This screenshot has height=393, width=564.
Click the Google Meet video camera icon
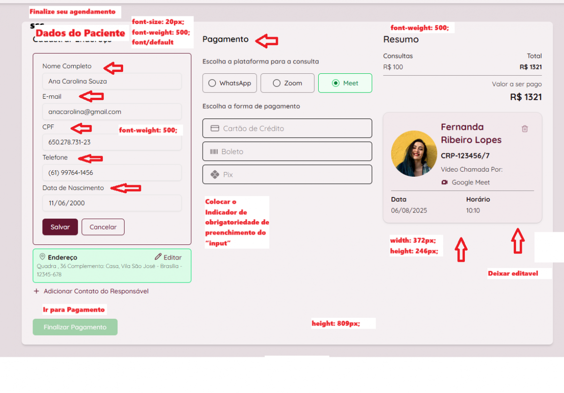[445, 182]
